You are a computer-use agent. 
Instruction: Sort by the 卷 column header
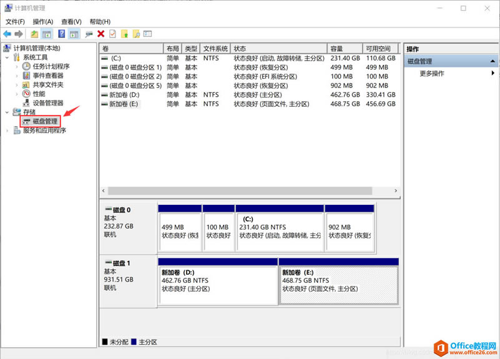[x=131, y=49]
